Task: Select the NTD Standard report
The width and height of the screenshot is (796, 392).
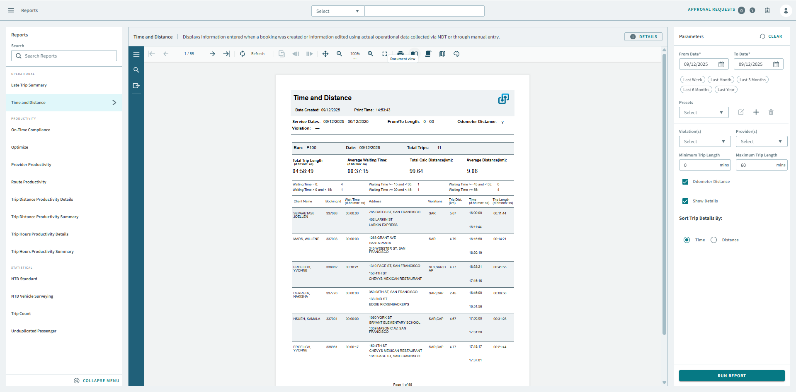Action: pyautogui.click(x=24, y=279)
